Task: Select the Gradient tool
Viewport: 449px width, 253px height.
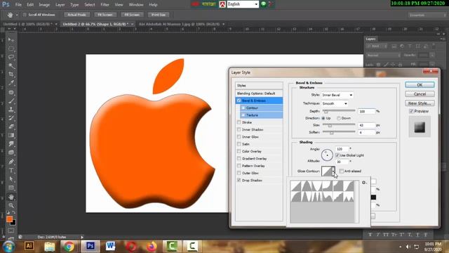Action: coord(11,135)
